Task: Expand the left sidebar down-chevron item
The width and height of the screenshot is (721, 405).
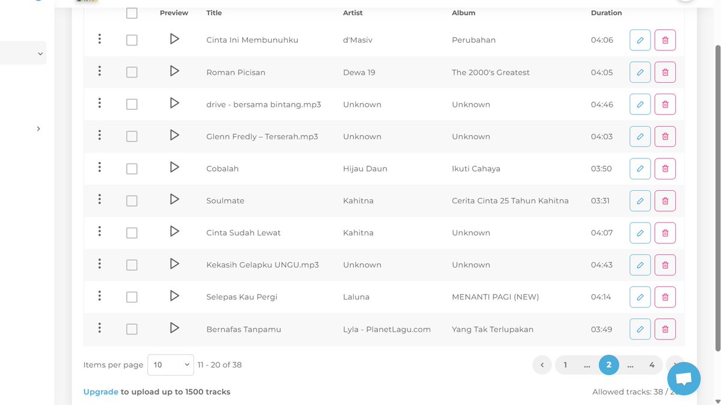Action: [40, 53]
